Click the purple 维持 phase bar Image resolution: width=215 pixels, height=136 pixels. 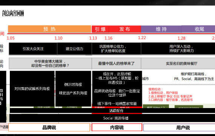click(161, 29)
